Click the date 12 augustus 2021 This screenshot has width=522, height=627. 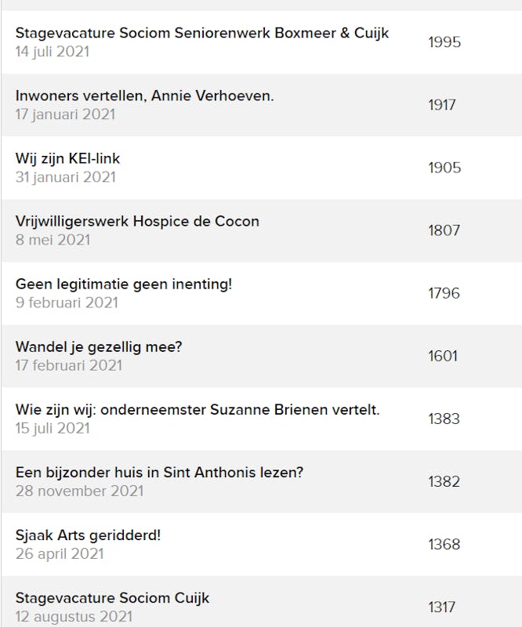(x=74, y=616)
